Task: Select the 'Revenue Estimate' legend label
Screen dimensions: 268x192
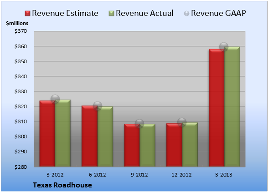Action: [x=65, y=13]
